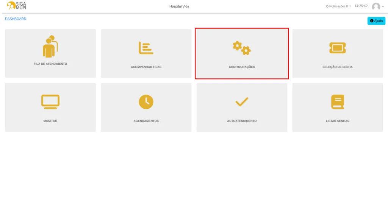Click the bell notification icon
This screenshot has height=201, width=388.
coord(327,6)
